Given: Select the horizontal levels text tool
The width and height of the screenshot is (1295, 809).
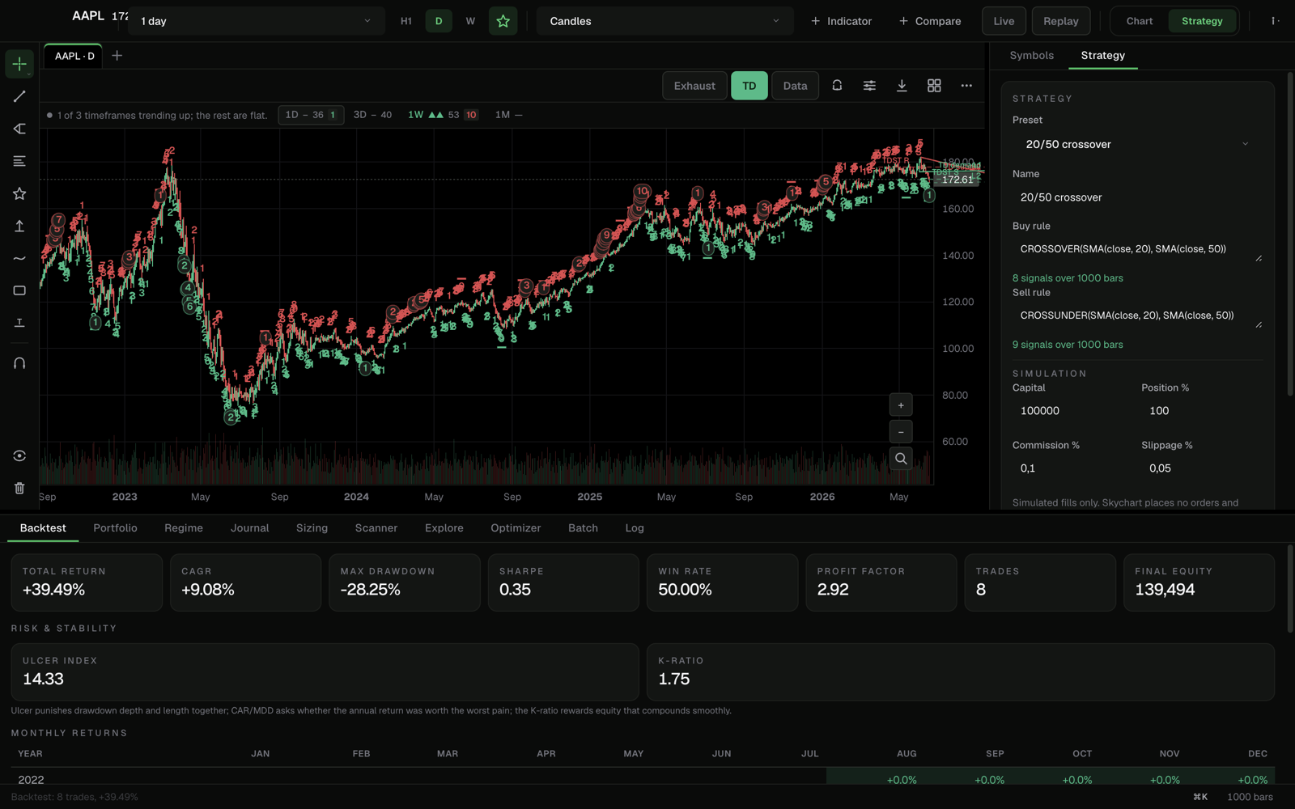Looking at the screenshot, I should point(19,161).
